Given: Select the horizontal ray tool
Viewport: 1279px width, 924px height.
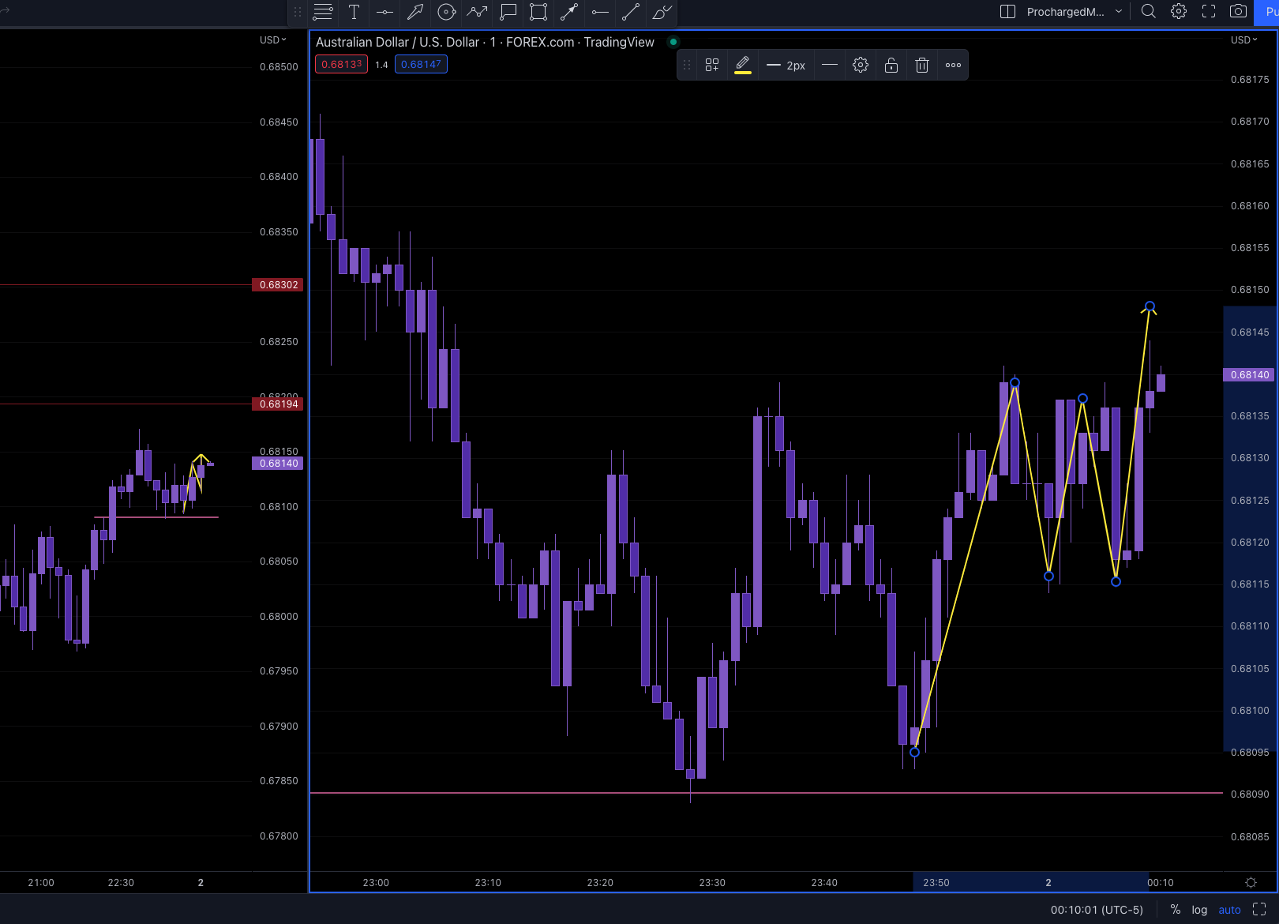Looking at the screenshot, I should pyautogui.click(x=600, y=12).
